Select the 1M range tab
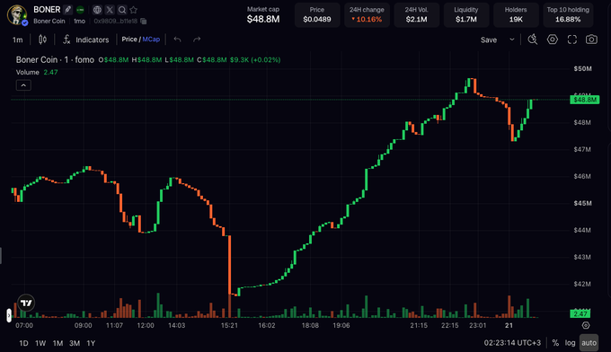This screenshot has width=611, height=352. pyautogui.click(x=58, y=343)
